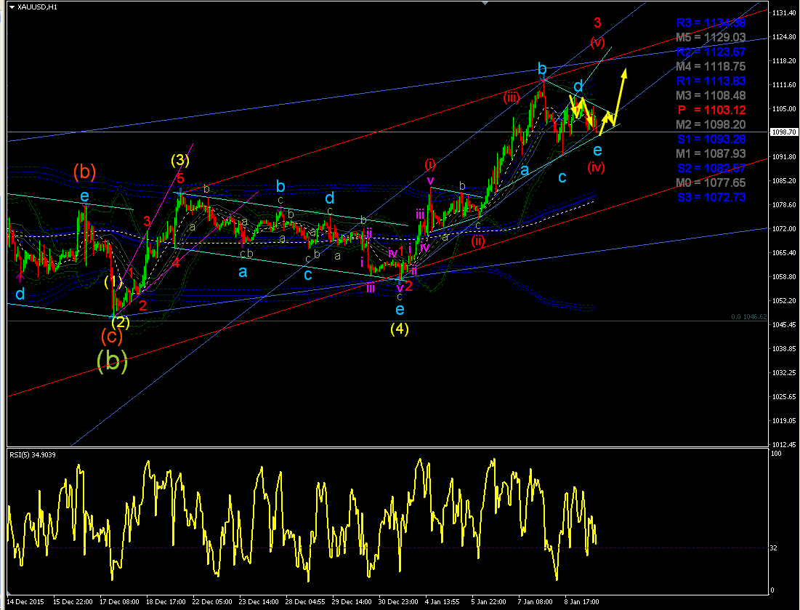The width and height of the screenshot is (800, 610).
Task: Select the M5 = 1129.03 pivot label
Action: click(x=711, y=37)
